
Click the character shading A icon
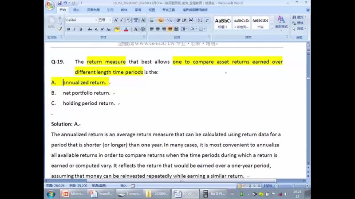click(136, 29)
